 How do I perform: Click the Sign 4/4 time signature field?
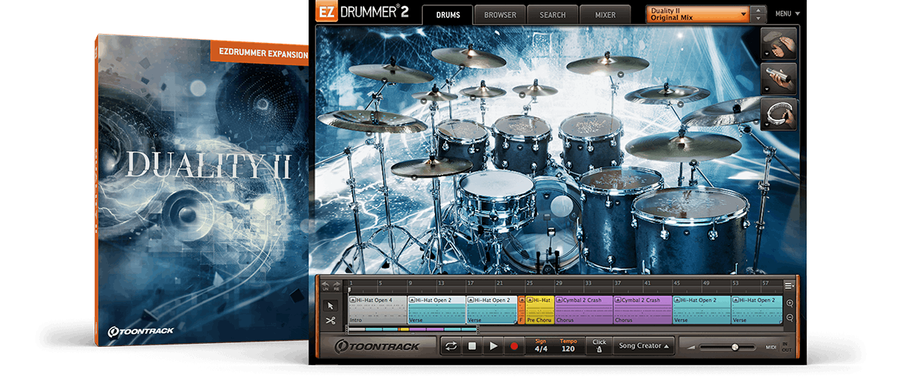tap(540, 346)
